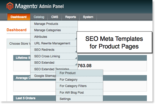The image size is (155, 104).
Task: Select SEO Extended Templates item
Action: click(52, 69)
